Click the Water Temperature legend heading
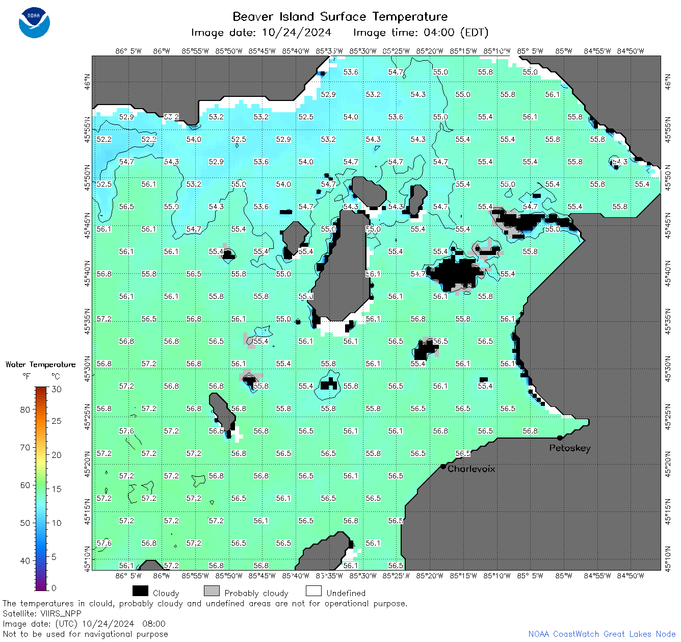 pyautogui.click(x=40, y=364)
